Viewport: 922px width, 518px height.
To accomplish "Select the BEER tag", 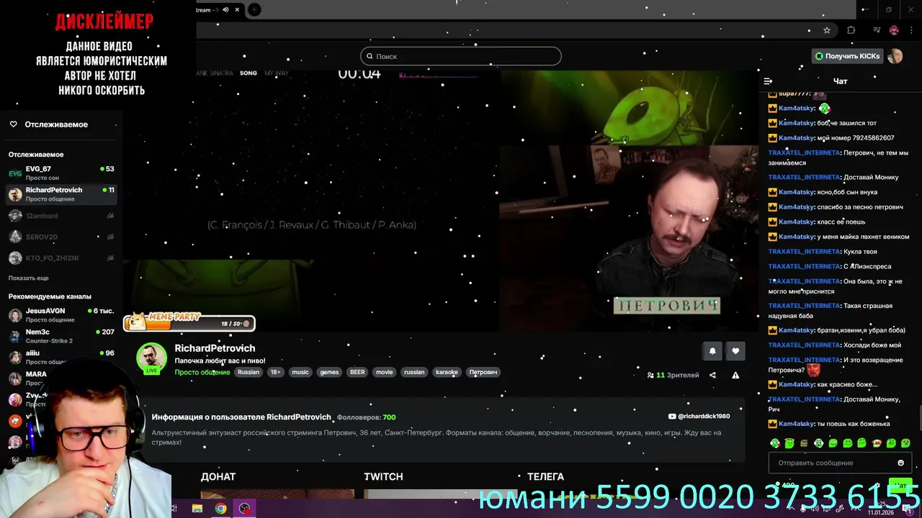I will coord(357,372).
